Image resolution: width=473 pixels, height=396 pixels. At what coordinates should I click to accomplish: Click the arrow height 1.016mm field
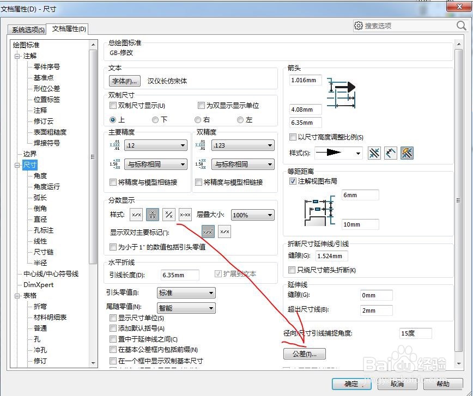point(305,80)
